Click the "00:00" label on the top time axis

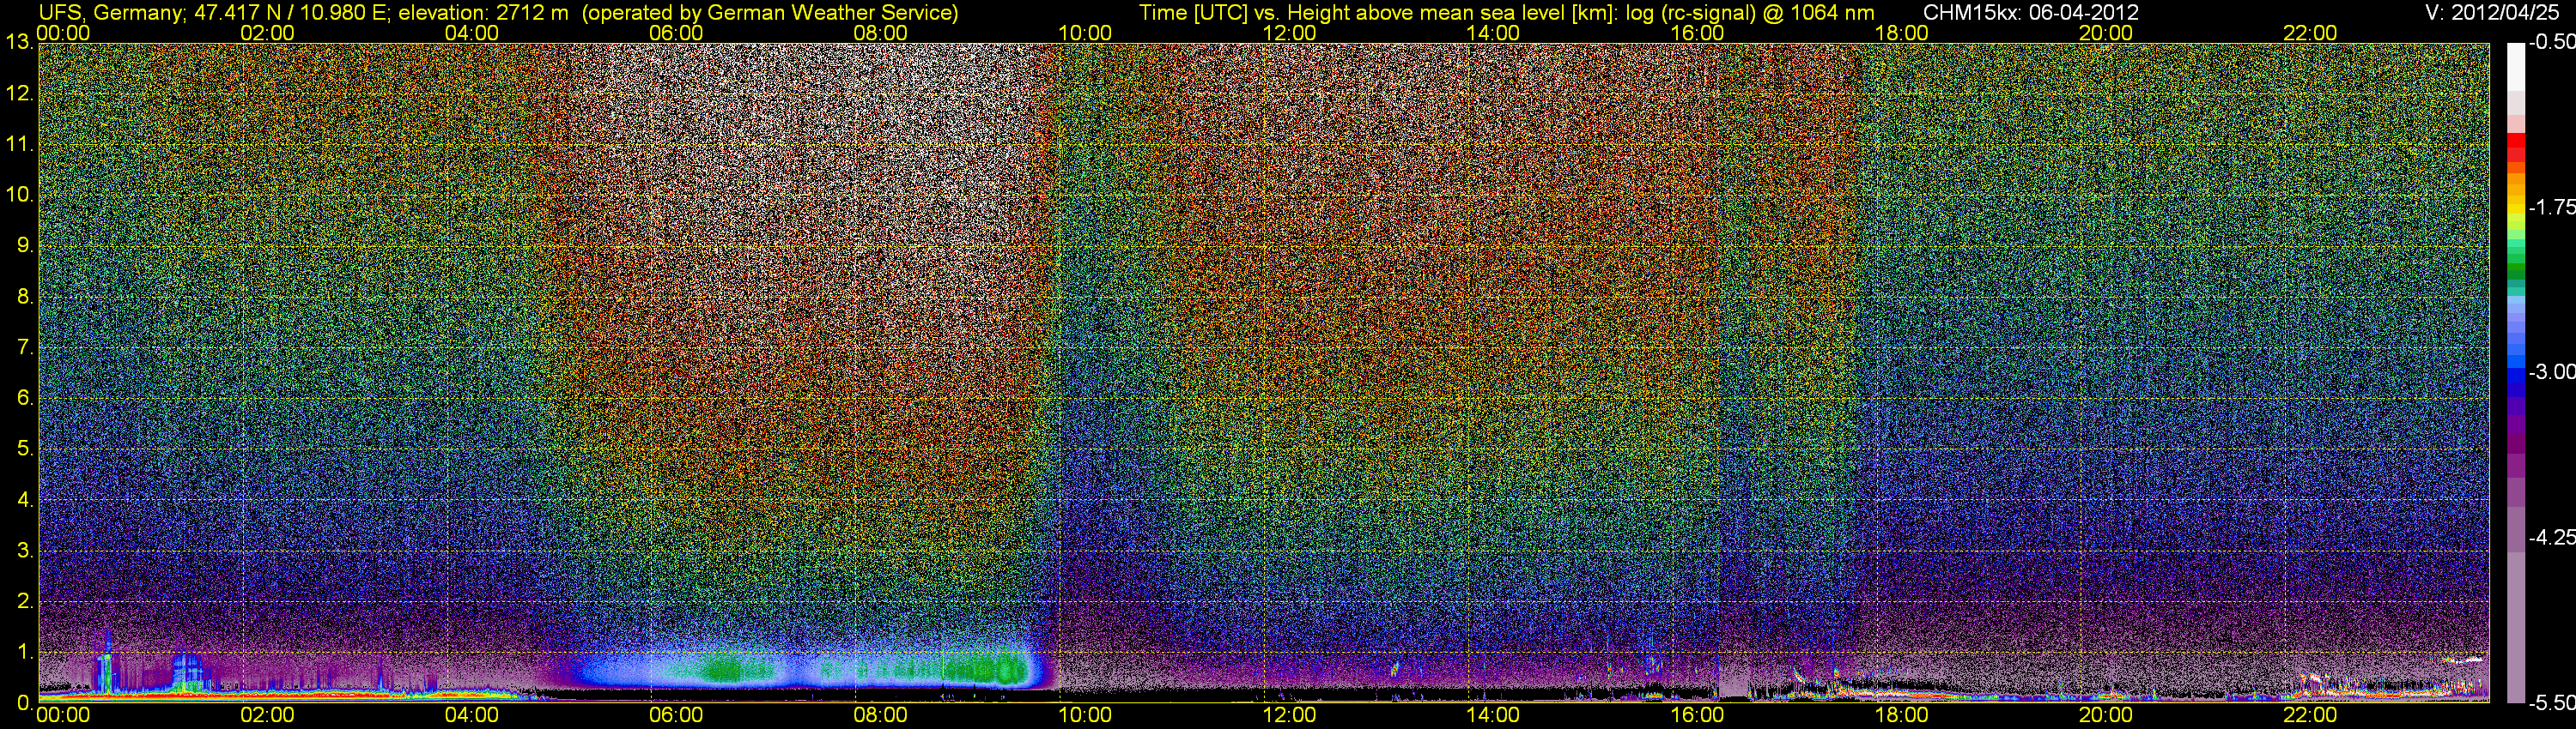[63, 33]
